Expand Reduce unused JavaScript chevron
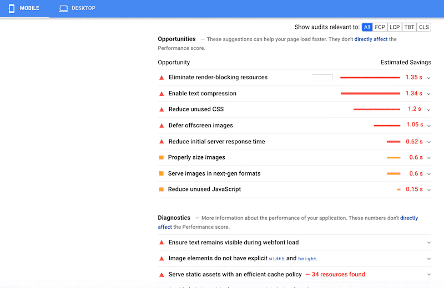Screen dimensions: 444x288 click(429, 189)
